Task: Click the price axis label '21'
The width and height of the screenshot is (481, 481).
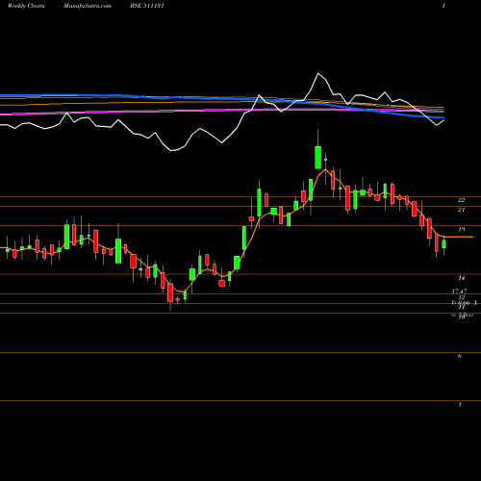Action: tap(461, 210)
